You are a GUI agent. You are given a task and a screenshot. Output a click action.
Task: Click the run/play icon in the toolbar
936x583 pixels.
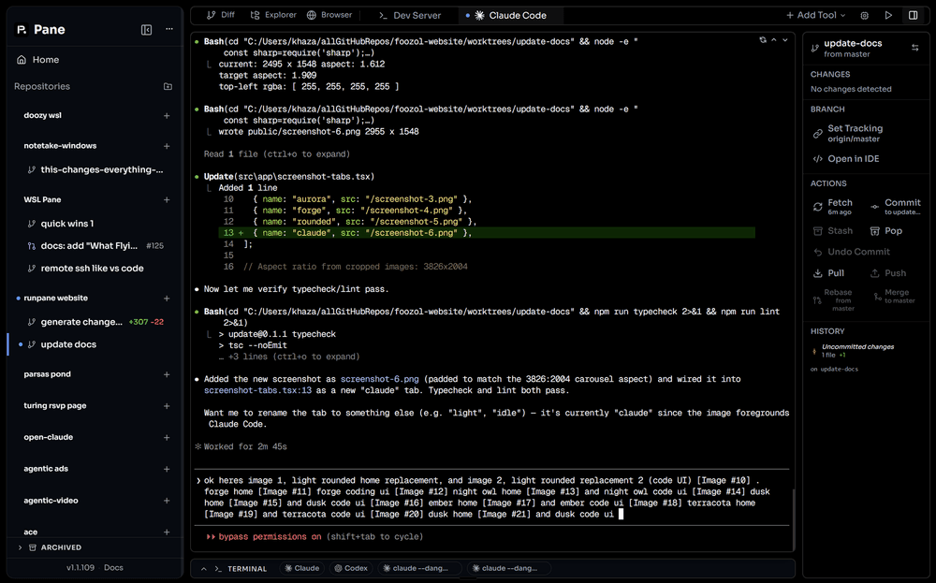(885, 15)
